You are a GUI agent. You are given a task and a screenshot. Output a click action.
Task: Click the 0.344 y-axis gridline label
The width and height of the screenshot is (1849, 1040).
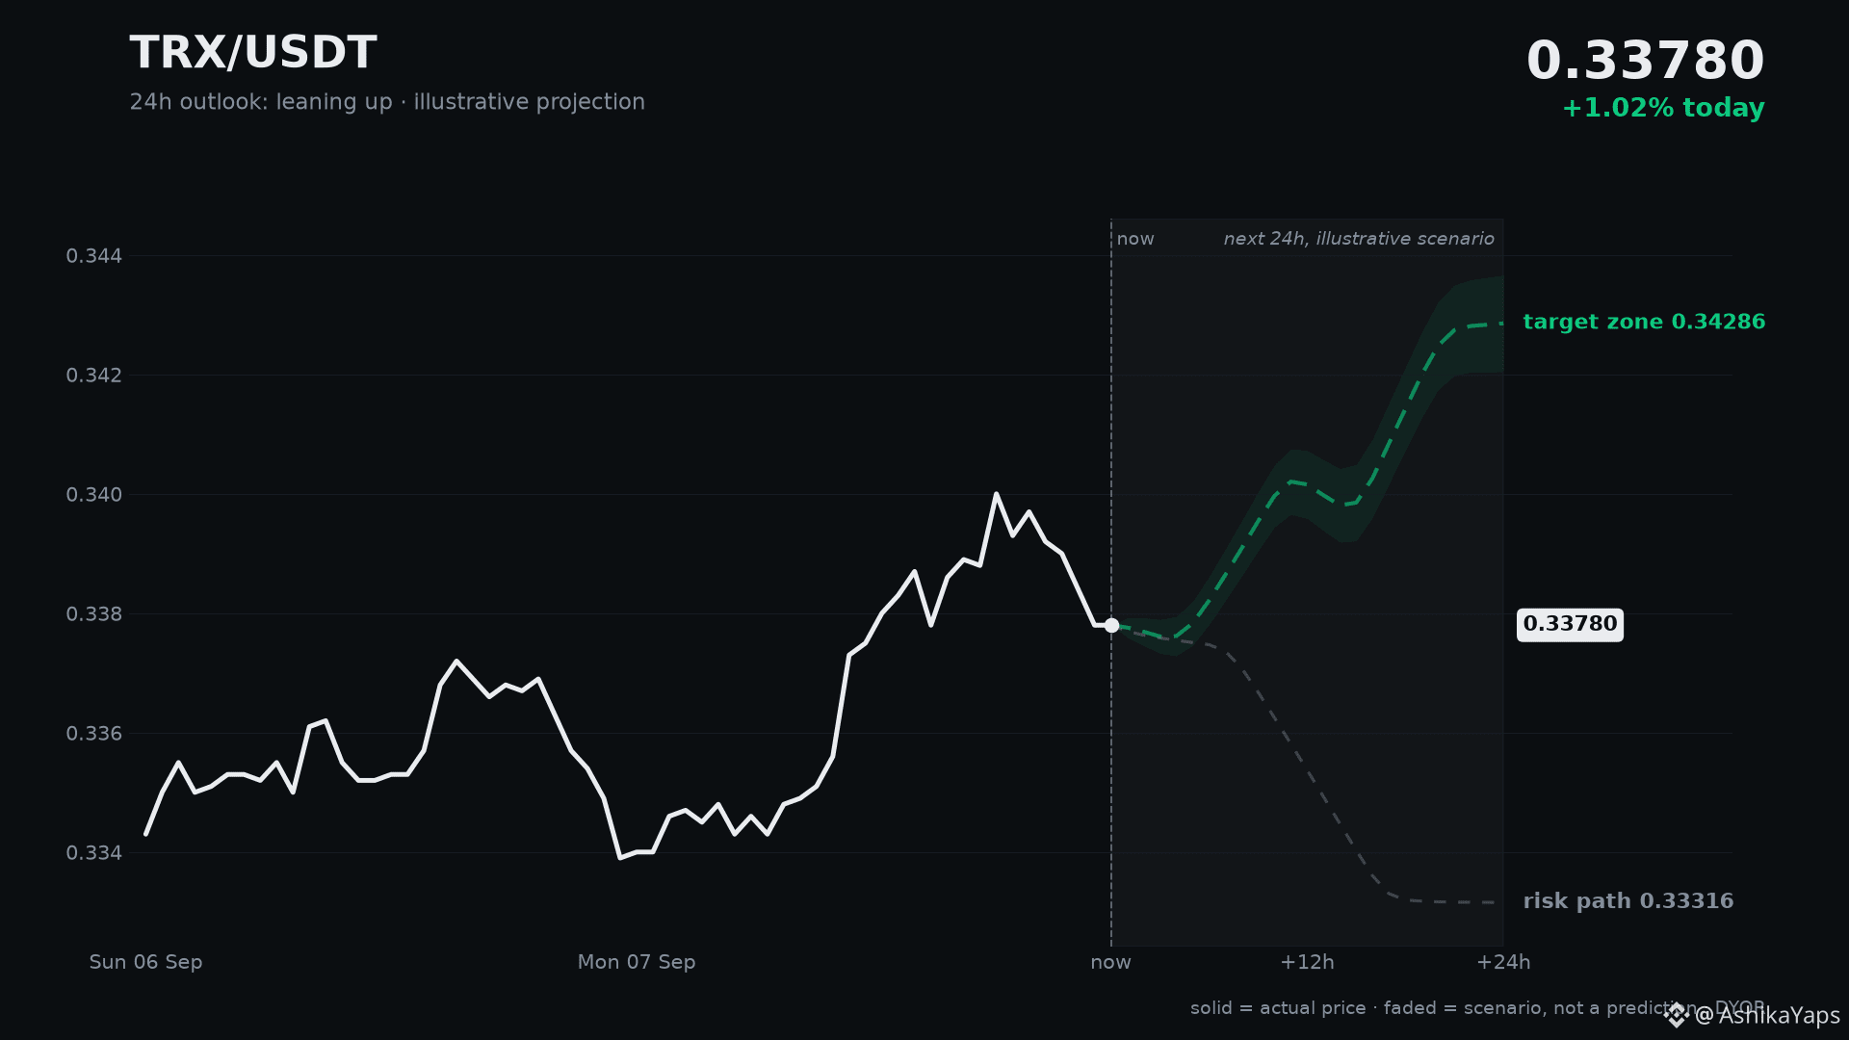(94, 256)
